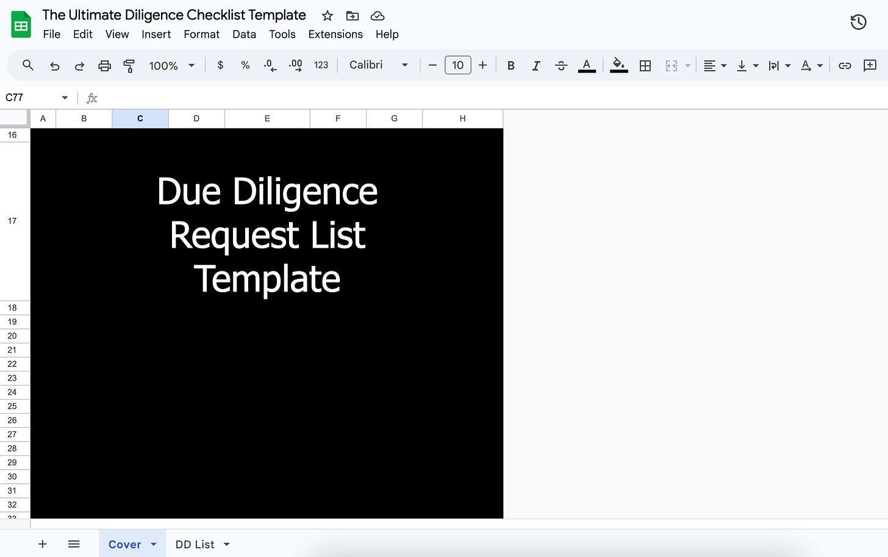Viewport: 888px width, 557px height.
Task: Open the search in the menus tool
Action: click(x=27, y=65)
